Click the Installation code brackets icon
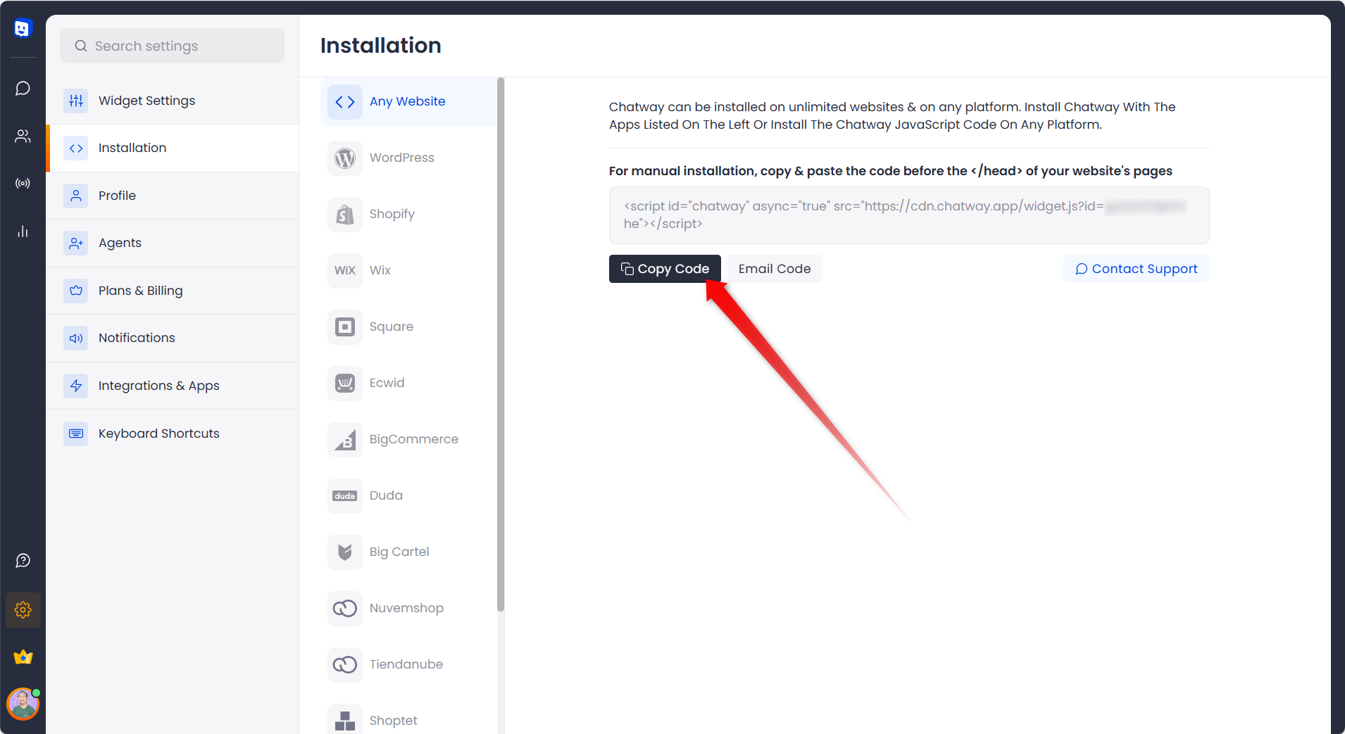Image resolution: width=1345 pixels, height=734 pixels. (x=76, y=148)
